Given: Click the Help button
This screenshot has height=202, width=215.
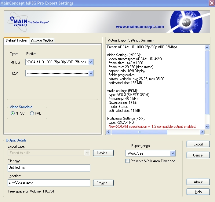Looking at the screenshot, I should [198, 192].
